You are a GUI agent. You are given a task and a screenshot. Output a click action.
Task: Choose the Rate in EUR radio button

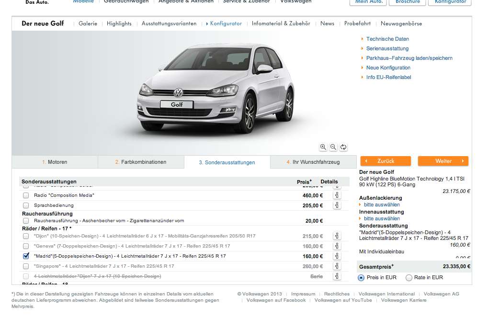pyautogui.click(x=409, y=278)
